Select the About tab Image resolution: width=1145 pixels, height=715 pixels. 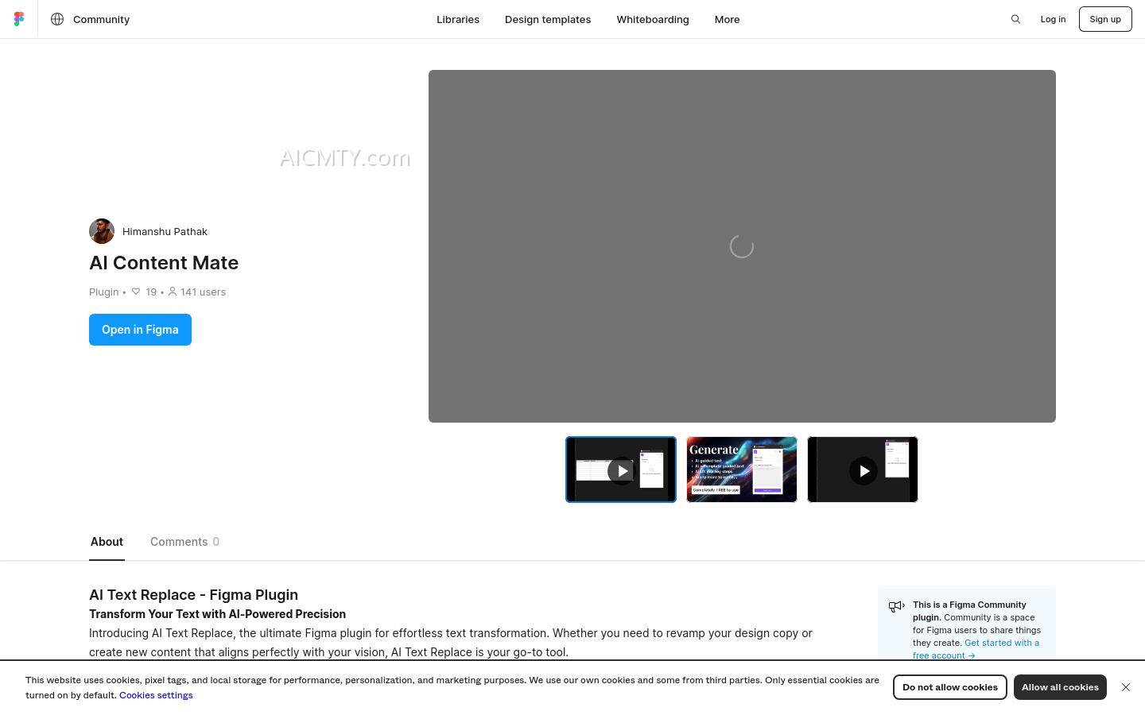point(107,542)
